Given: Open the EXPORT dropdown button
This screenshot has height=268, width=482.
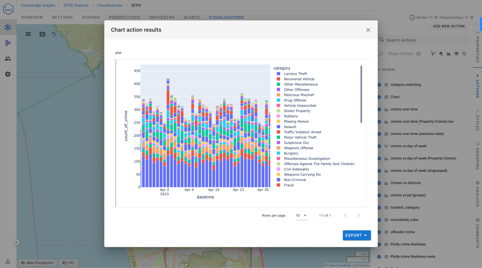Looking at the screenshot, I should coord(356,235).
